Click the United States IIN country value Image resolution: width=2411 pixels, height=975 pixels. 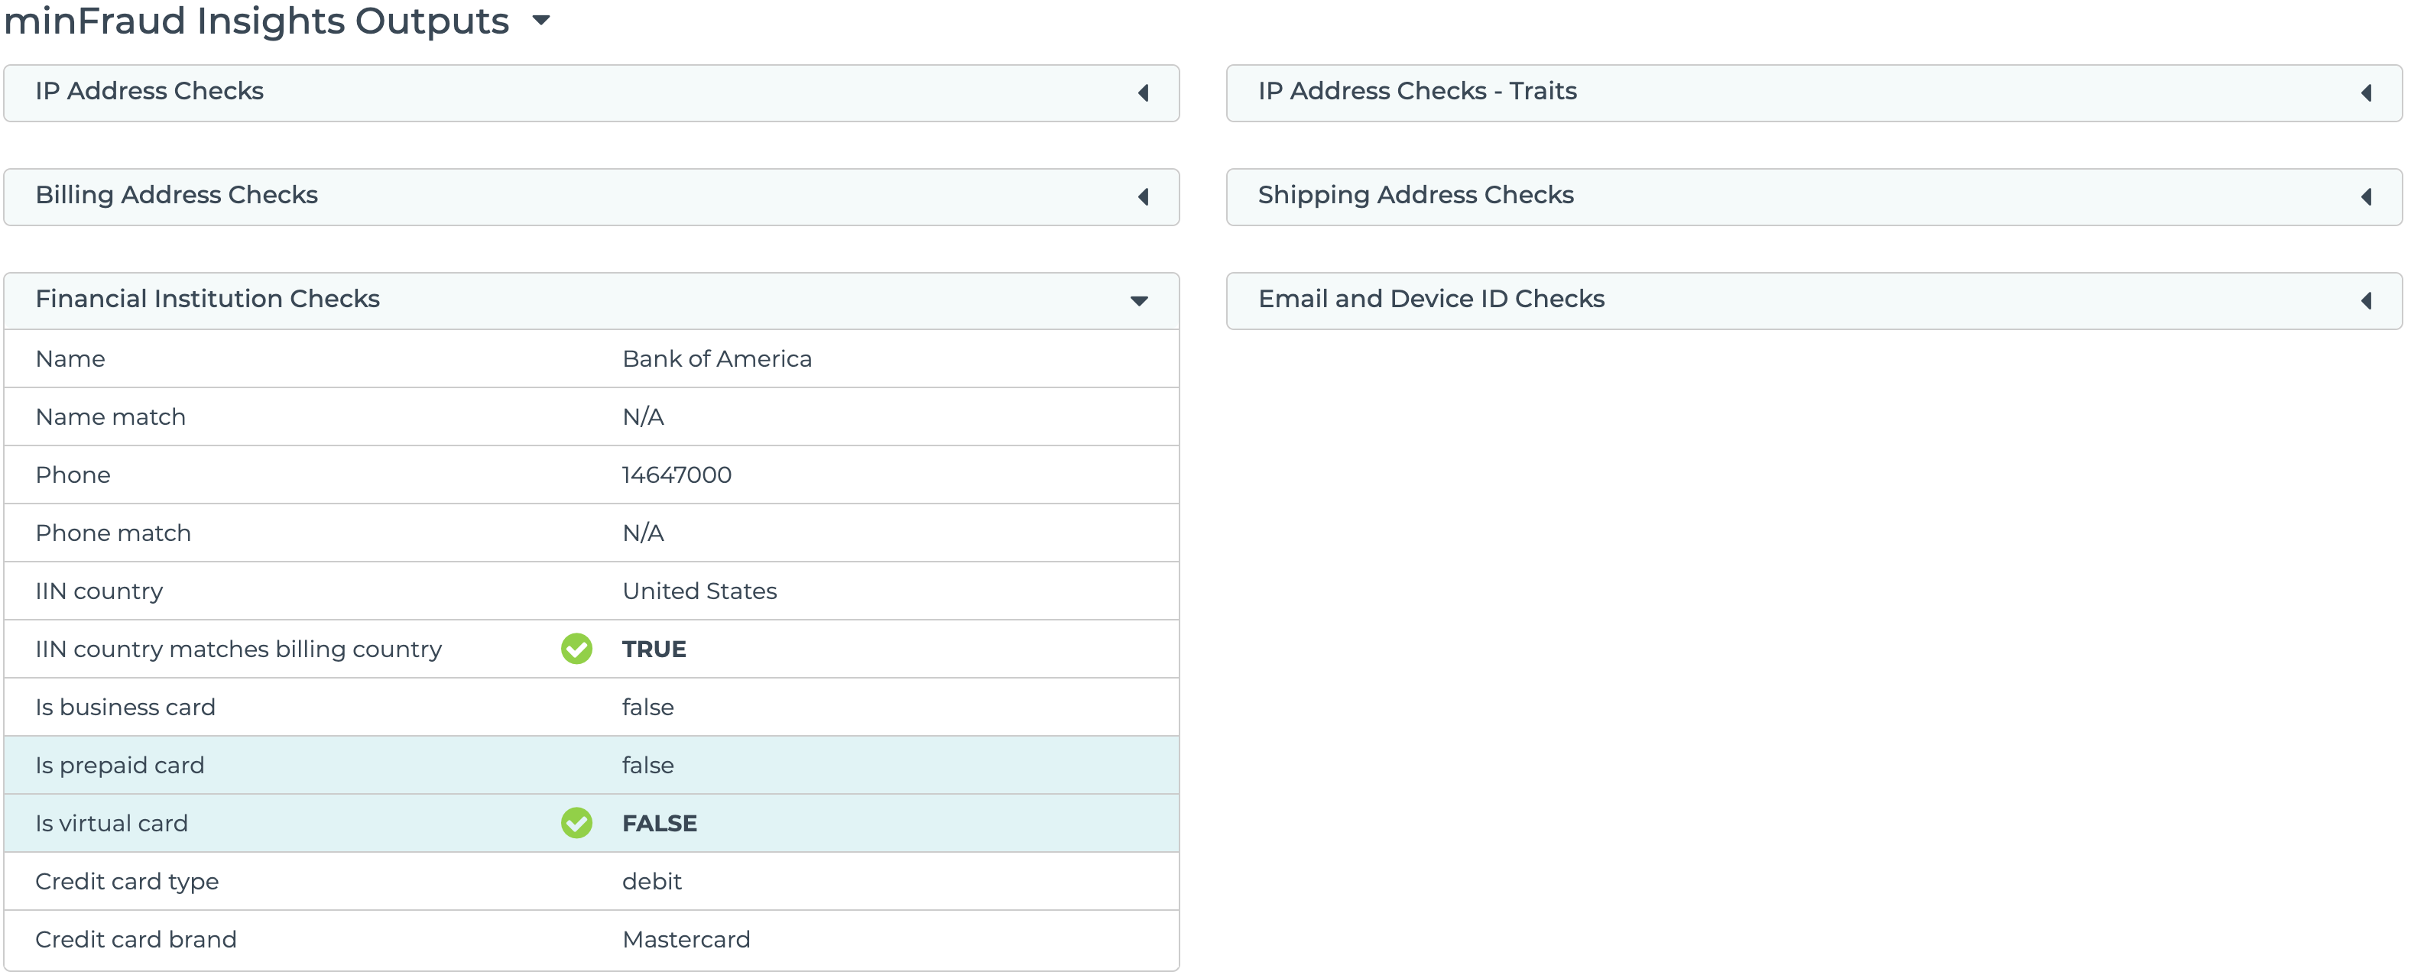(x=699, y=591)
